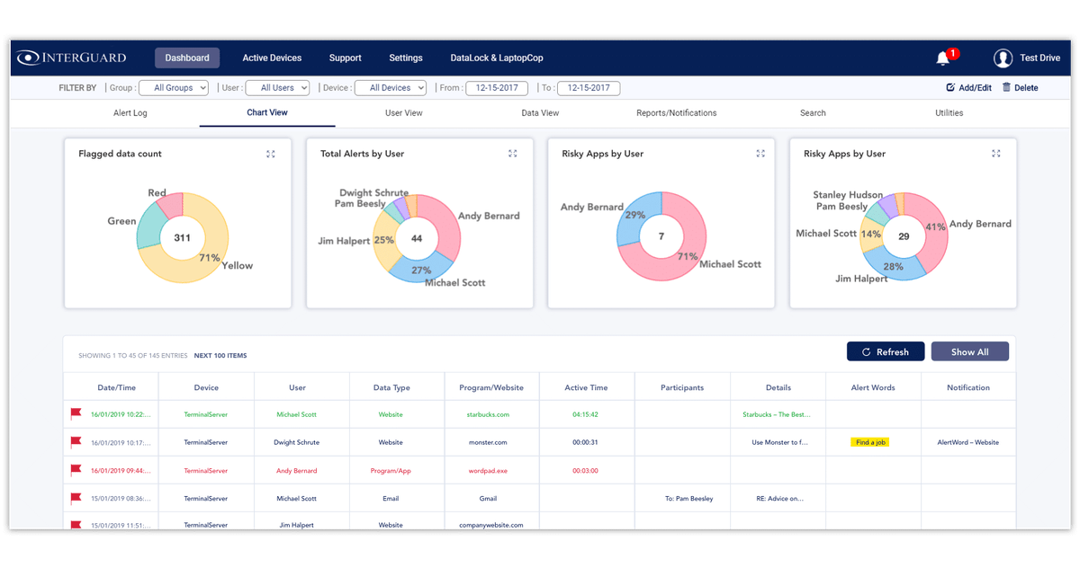Click the Delete trash icon
Viewport: 1080px width, 568px height.
pyautogui.click(x=1006, y=88)
